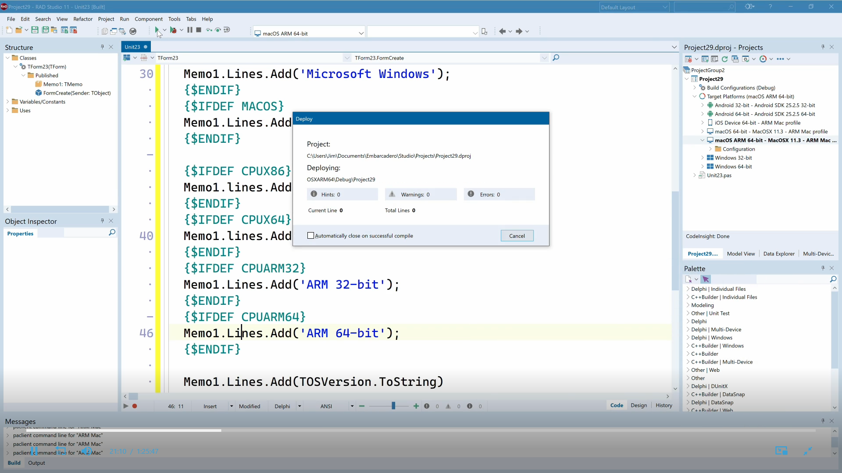The width and height of the screenshot is (842, 473).
Task: Cancel the Deploy dialog
Action: tap(517, 236)
